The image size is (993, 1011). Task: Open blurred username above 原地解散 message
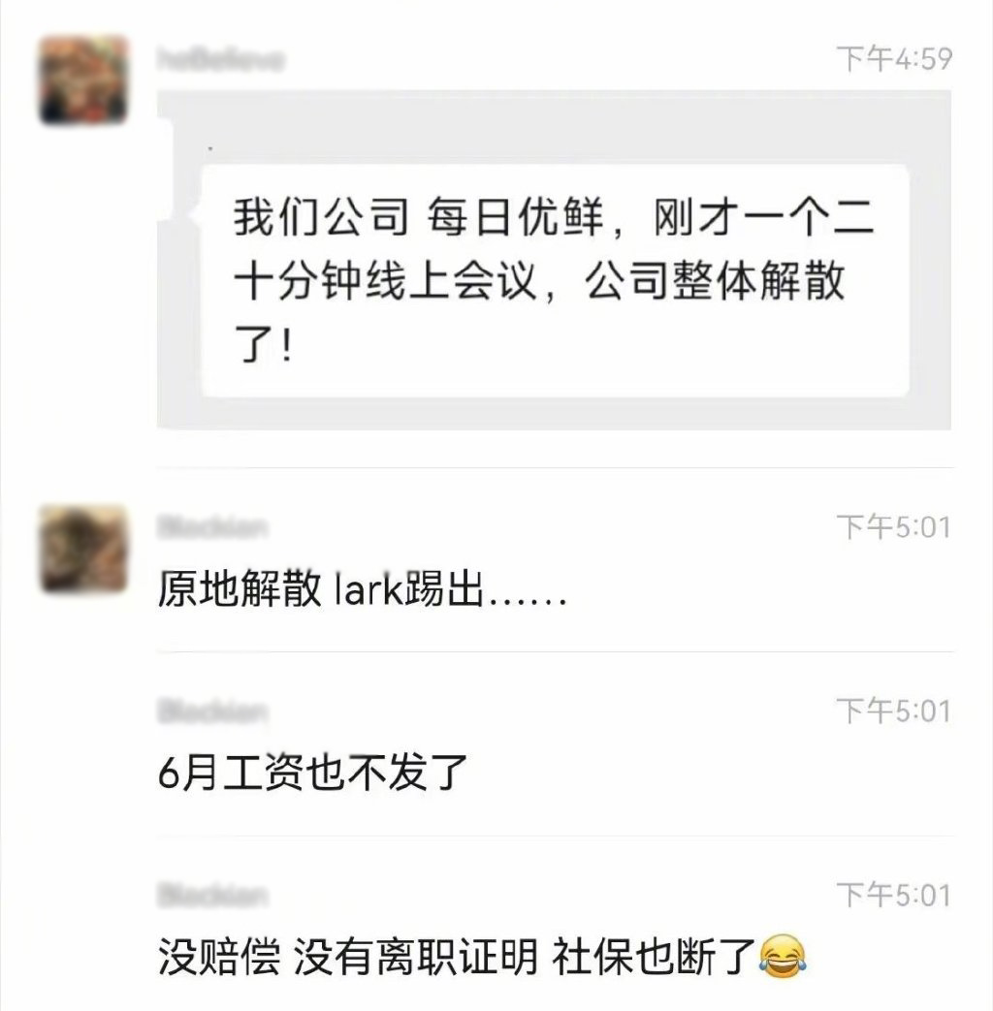point(211,527)
